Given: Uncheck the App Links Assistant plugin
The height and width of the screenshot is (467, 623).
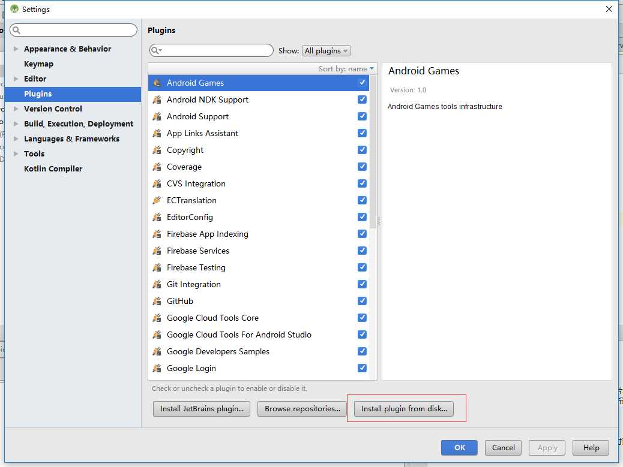Looking at the screenshot, I should [362, 133].
